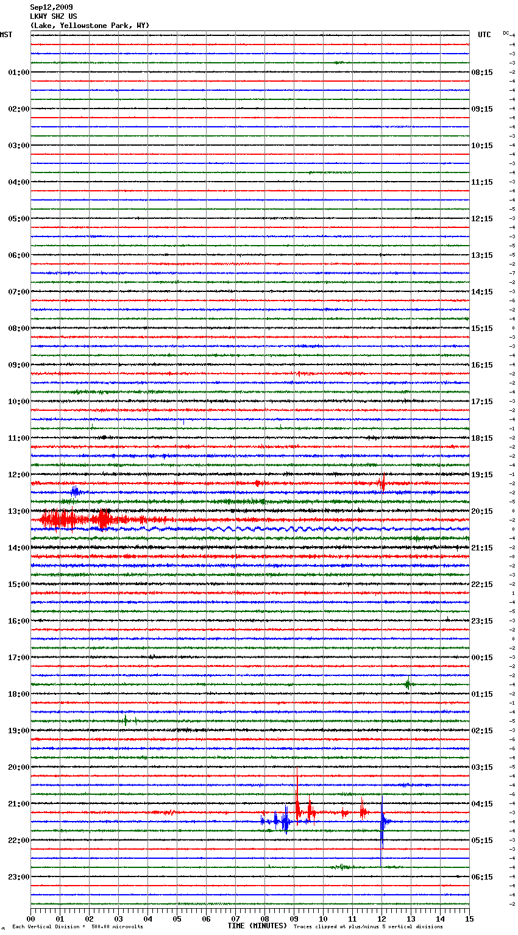518x935 pixels.
Task: Click the blue spike at minute 12 near 21:00
Action: click(x=381, y=831)
